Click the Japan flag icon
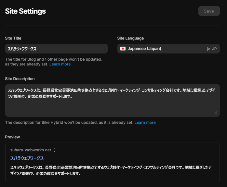 pyautogui.click(x=123, y=49)
